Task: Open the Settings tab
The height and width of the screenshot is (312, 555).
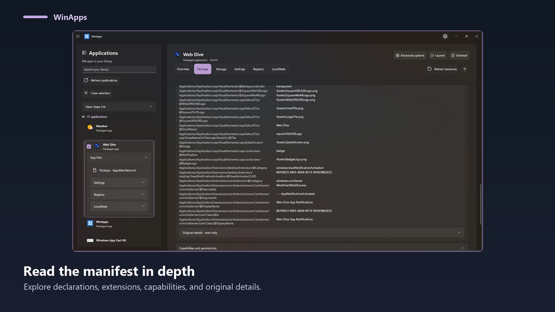Action: click(x=240, y=69)
